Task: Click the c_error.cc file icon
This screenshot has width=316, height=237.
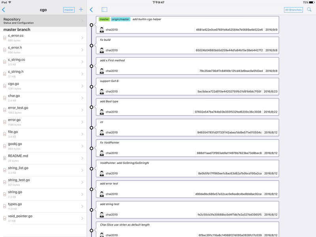Action: [x=4, y=38]
